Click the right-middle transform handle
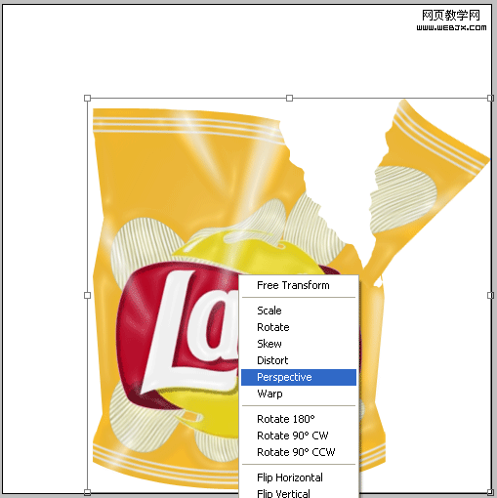The height and width of the screenshot is (498, 497). [x=490, y=295]
